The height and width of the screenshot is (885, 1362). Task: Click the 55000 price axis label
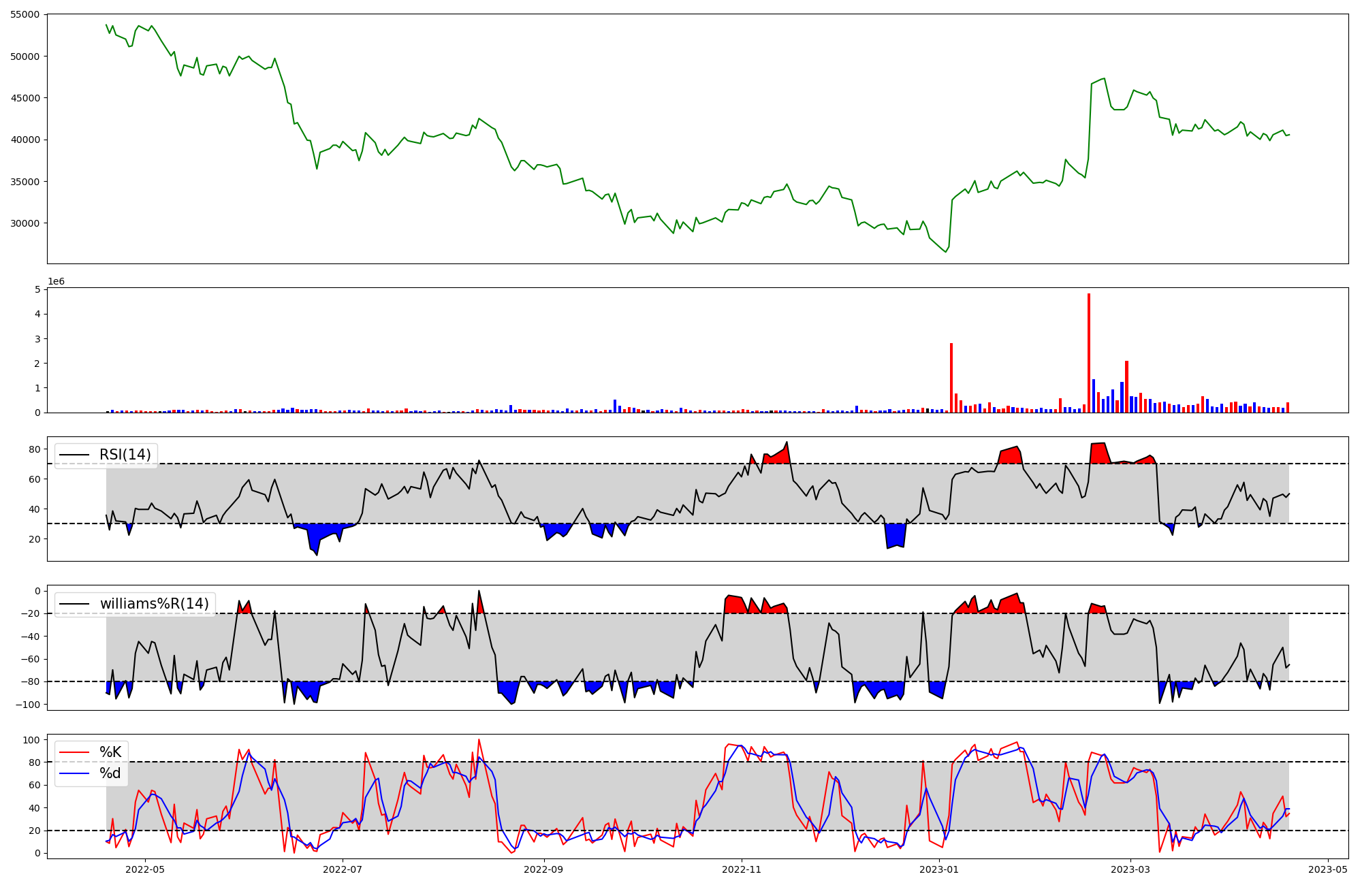25,14
